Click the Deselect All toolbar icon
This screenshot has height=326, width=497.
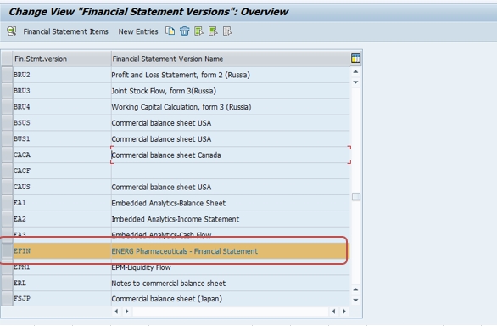tap(227, 31)
